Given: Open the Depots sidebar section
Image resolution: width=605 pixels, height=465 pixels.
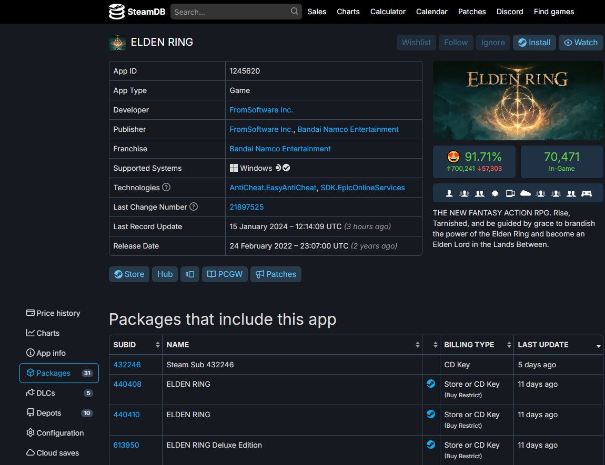Looking at the screenshot, I should click(x=59, y=413).
